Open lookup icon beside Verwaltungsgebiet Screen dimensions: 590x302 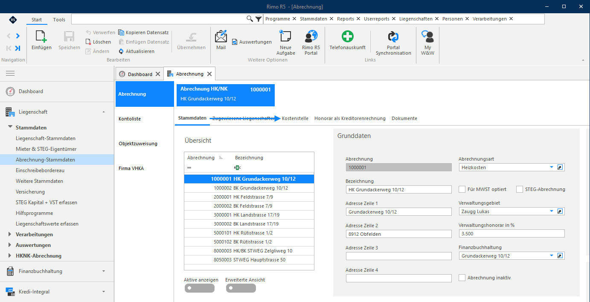coord(561,211)
